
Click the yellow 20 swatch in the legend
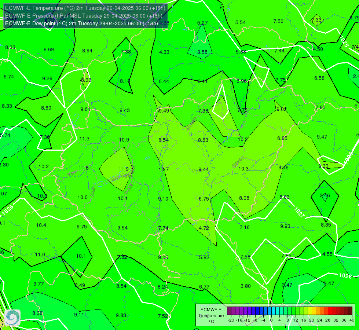(310, 311)
